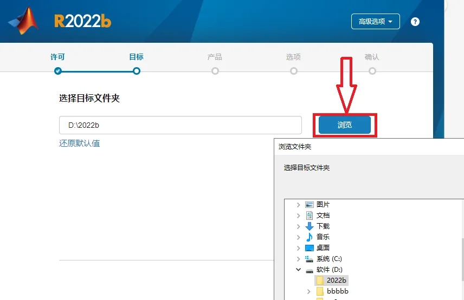
Task: Click the 下载 download arrow icon
Action: pos(309,226)
